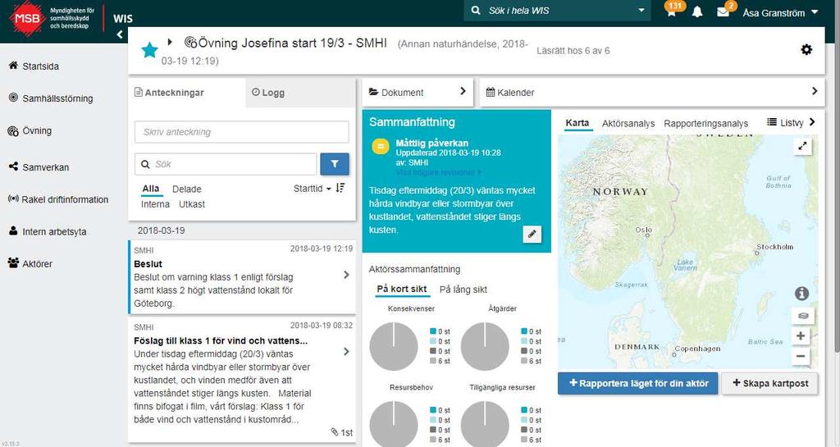The width and height of the screenshot is (840, 447).
Task: Click the Konsekvenser pie chart
Action: [x=394, y=346]
